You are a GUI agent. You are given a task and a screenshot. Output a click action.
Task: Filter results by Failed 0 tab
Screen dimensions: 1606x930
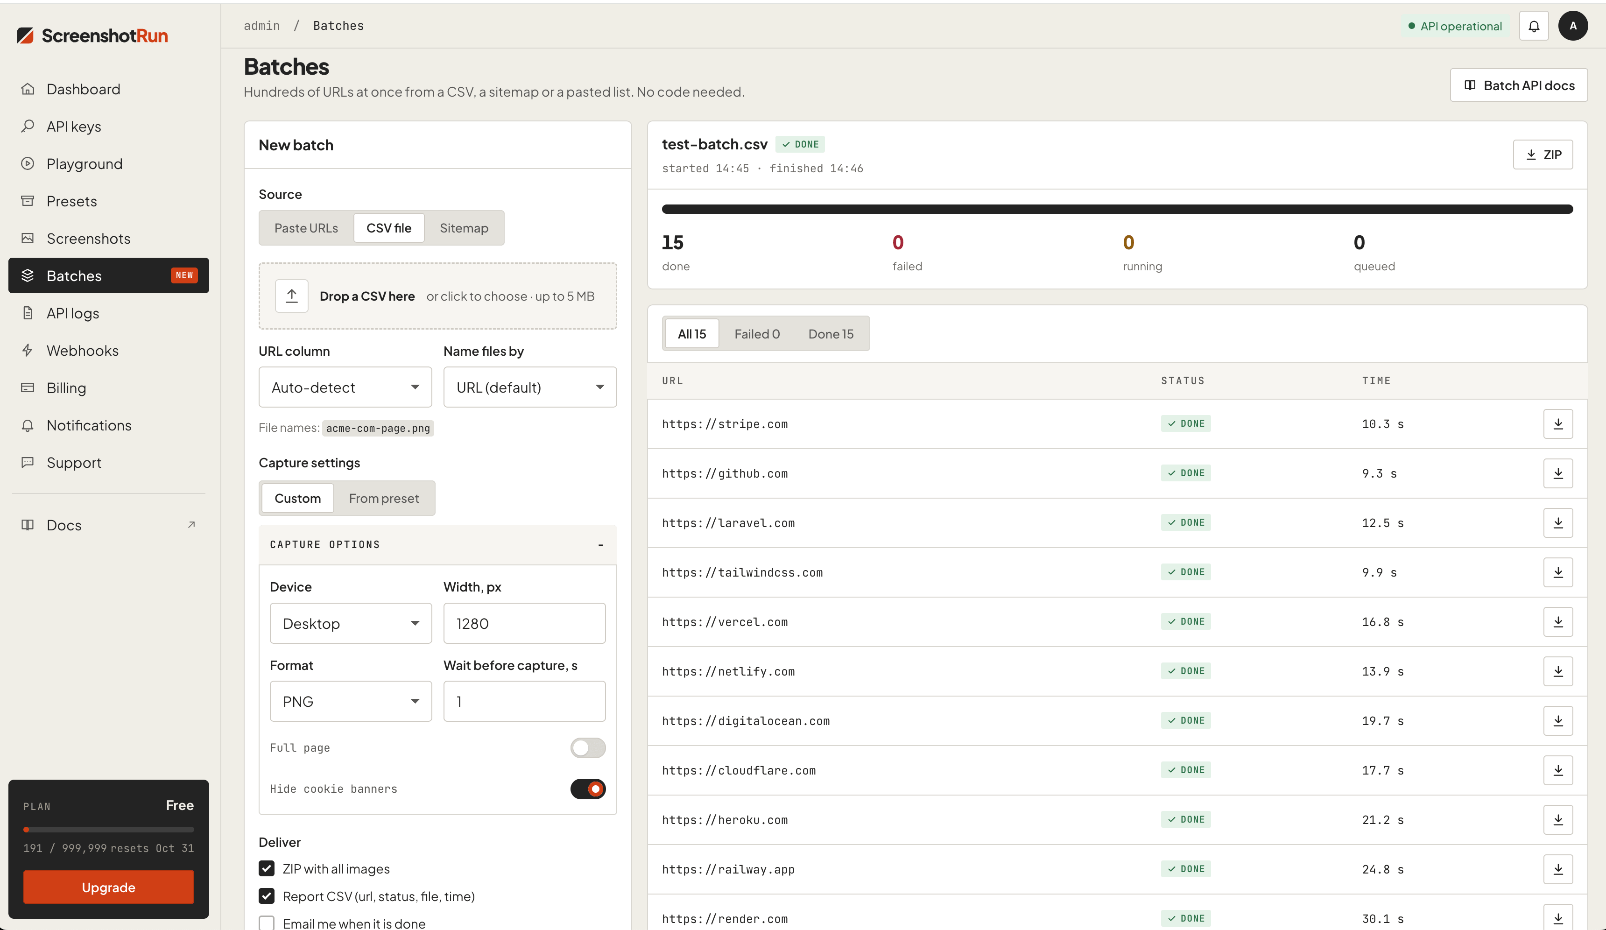[756, 334]
